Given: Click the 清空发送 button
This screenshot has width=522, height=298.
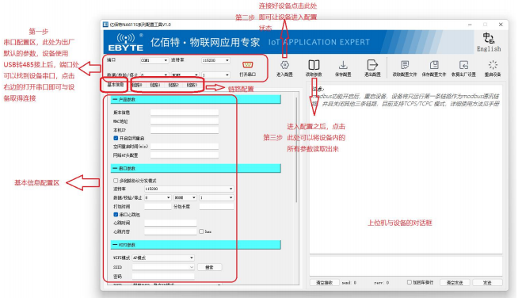Looking at the screenshot, I should point(455,282).
